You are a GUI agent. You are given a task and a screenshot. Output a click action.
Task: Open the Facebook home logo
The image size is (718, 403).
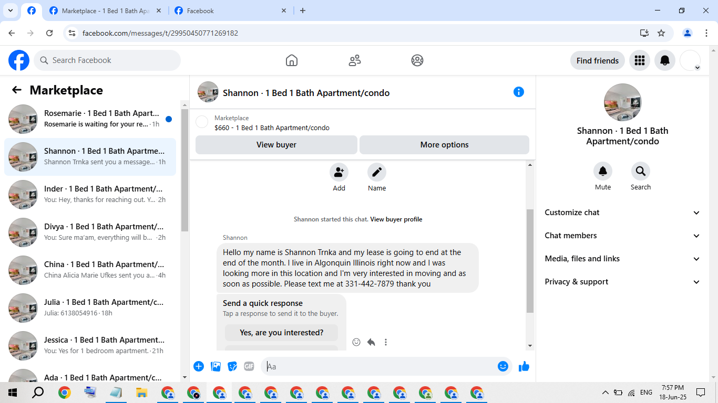(x=19, y=60)
